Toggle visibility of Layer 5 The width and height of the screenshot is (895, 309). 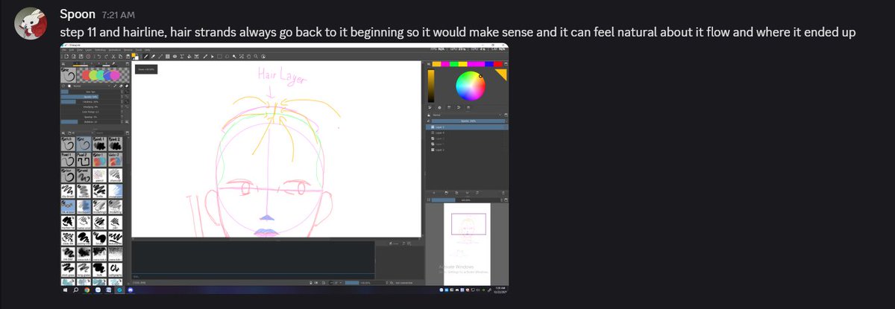[x=432, y=127]
